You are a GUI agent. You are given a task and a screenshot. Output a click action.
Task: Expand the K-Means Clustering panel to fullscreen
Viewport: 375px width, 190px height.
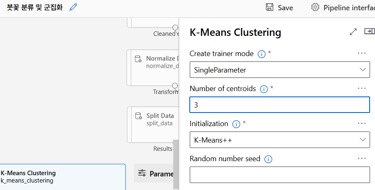(353, 32)
